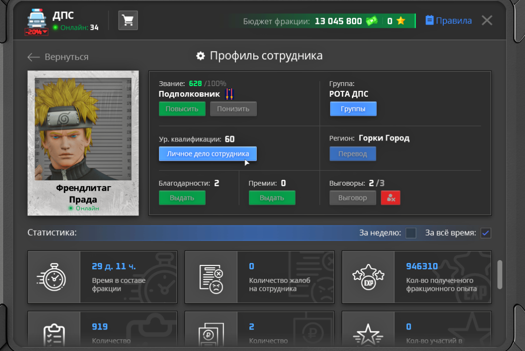Open Личное дело сотрудника
525x351 pixels.
click(x=208, y=154)
